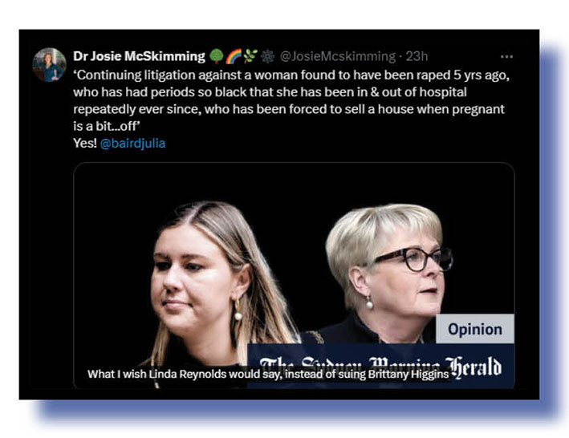
Task: Click the grey snowflake emoji
Action: tap(268, 57)
